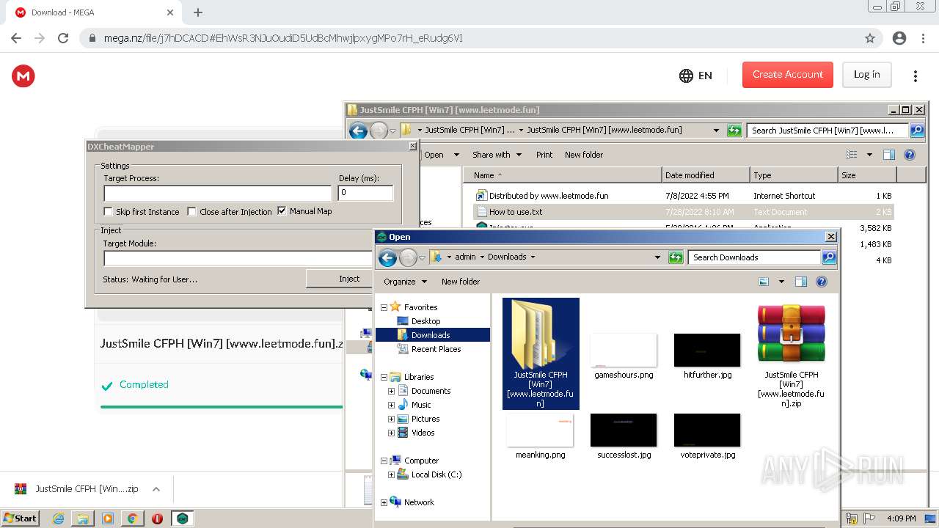The image size is (939, 528).
Task: Switch to the Download - MEGA tab
Action: [x=95, y=12]
